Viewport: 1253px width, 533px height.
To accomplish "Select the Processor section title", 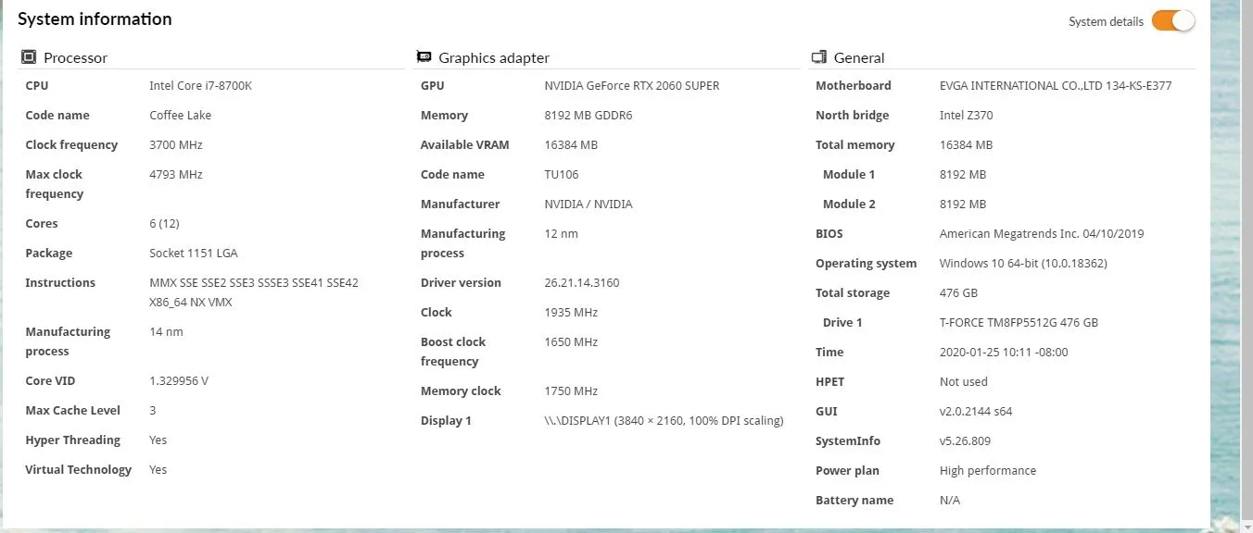I will 75,57.
